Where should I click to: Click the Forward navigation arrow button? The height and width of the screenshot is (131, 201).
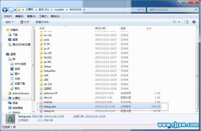click(11, 10)
